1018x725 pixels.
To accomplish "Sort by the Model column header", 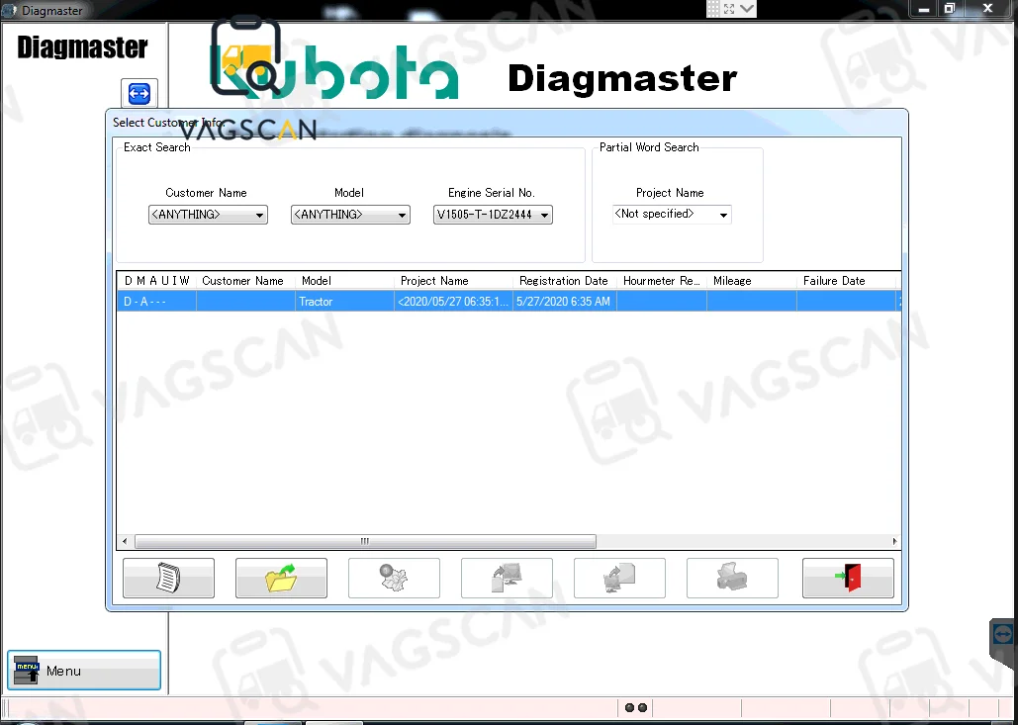I will [x=344, y=280].
